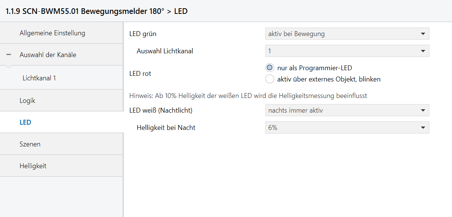The image size is (452, 217).
Task: Open the LED weiß (Nachtlicht) dropdown
Action: [346, 110]
